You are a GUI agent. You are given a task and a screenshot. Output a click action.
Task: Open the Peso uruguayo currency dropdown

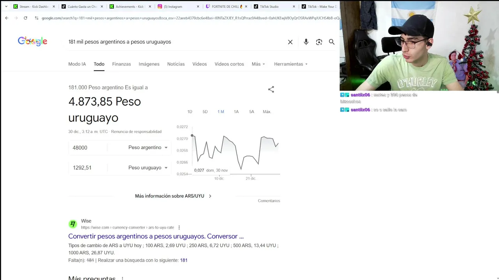(x=148, y=168)
